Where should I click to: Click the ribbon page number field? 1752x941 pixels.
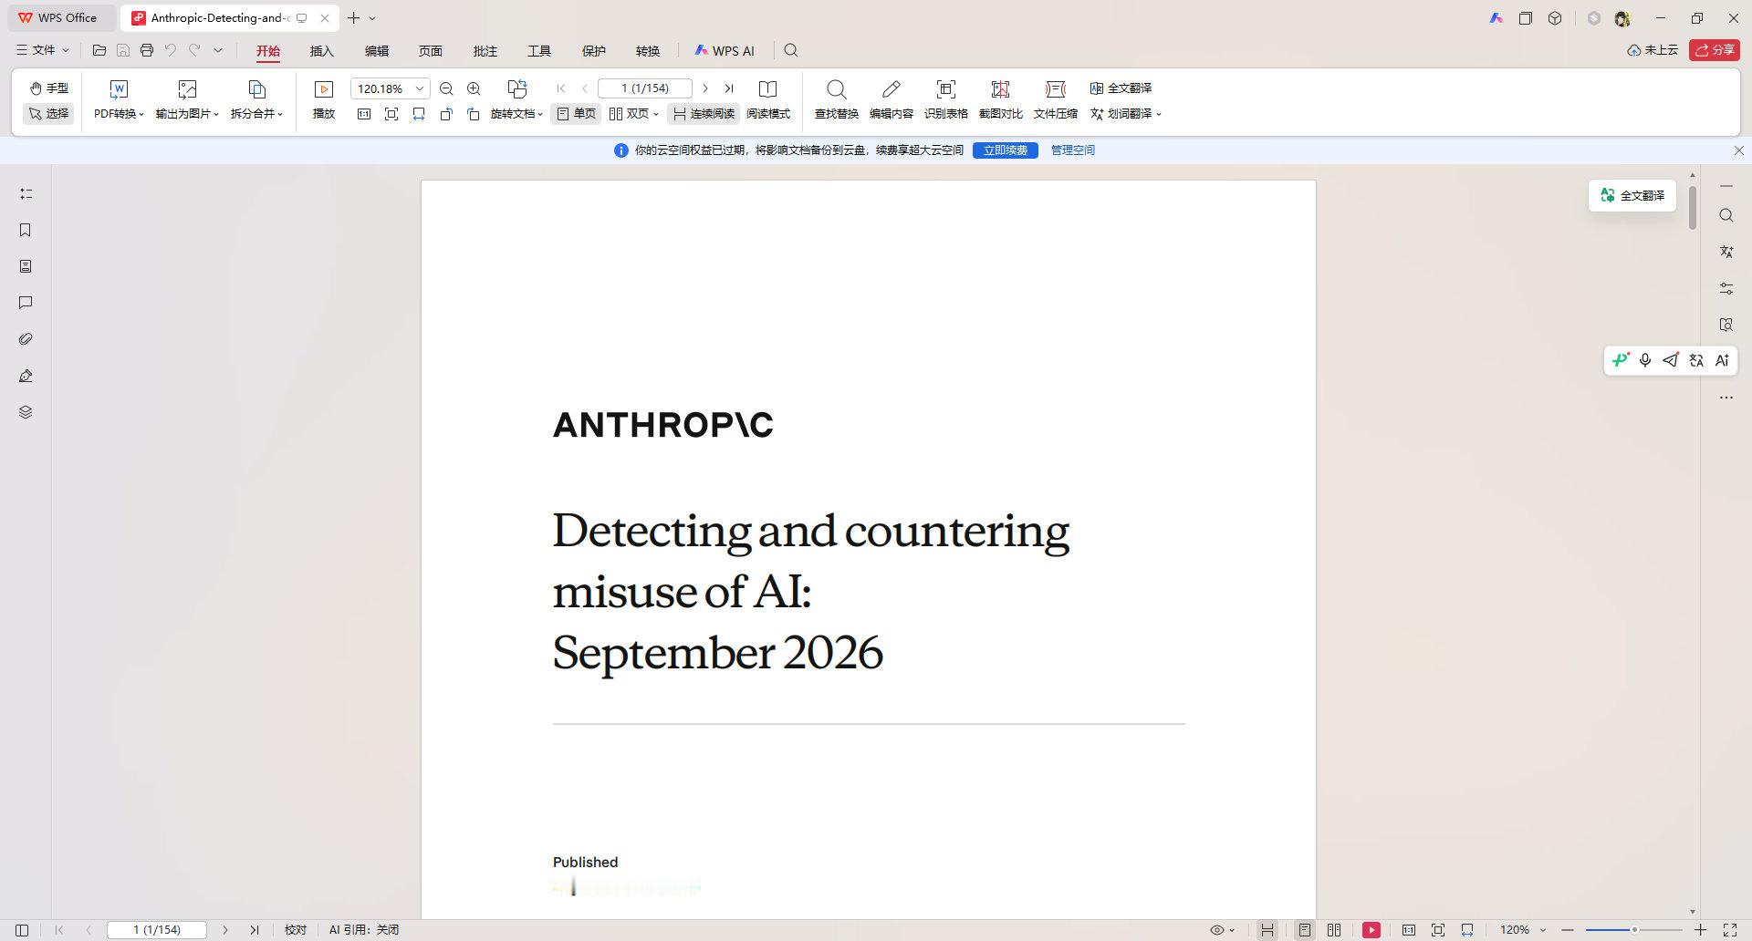(x=645, y=88)
